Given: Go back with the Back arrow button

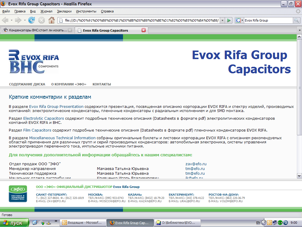Looking at the screenshot, I should coord(5,20).
